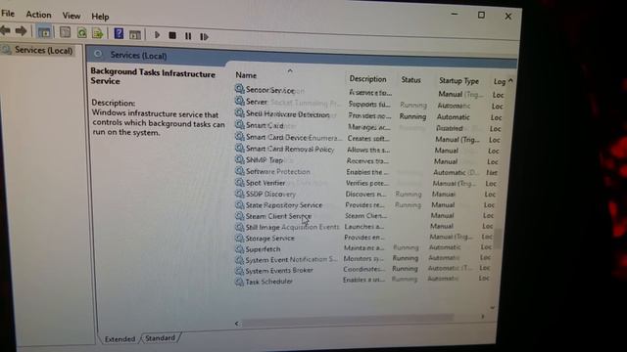Open the File menu
The width and height of the screenshot is (627, 352).
click(8, 14)
